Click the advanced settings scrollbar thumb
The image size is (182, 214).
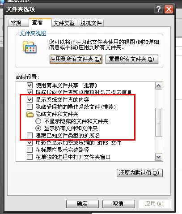159,123
